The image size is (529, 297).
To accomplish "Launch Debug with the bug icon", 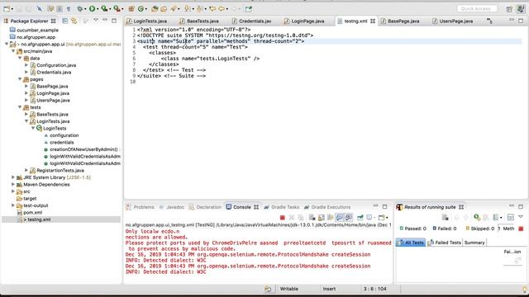I will tap(80, 9).
